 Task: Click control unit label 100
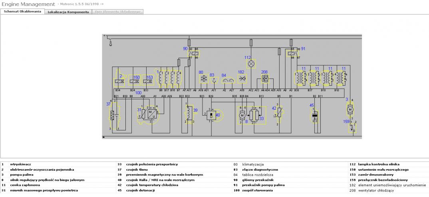[139, 93]
